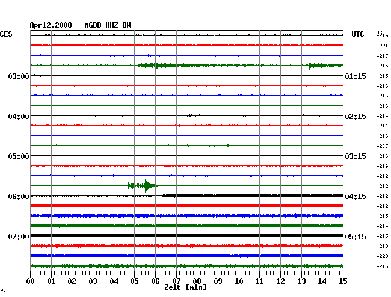Click the DC value -217
Image resolution: width=391 pixels, height=297 pixels.
click(382, 56)
